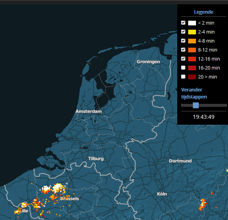Uncheck the '8-12 min' checkbox

[x=183, y=50]
